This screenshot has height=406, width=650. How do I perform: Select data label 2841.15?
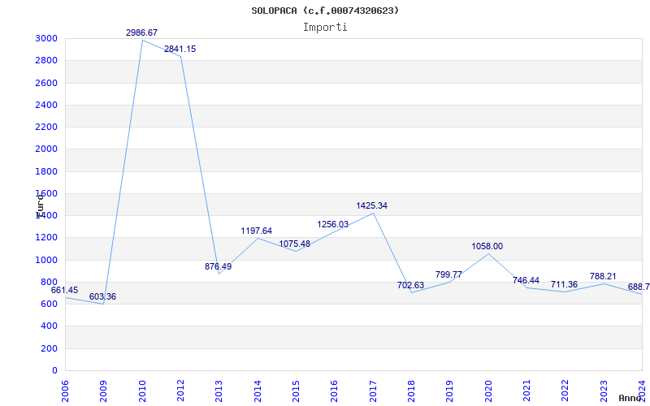(180, 49)
